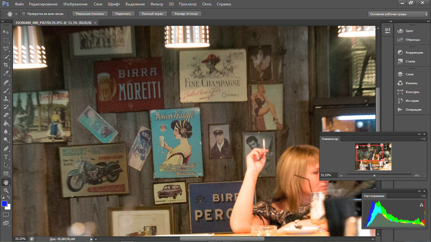Select the Eyedropper tool
Screen dimensions: 431x242
(x=6, y=73)
